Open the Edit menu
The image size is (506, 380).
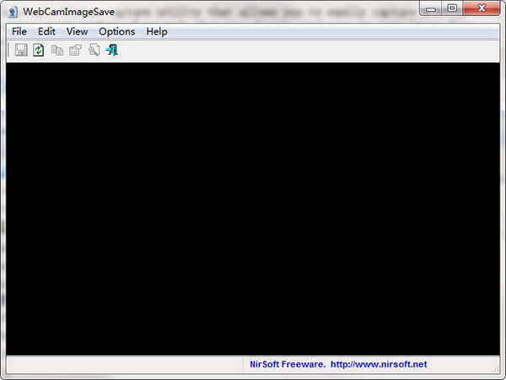tap(46, 31)
